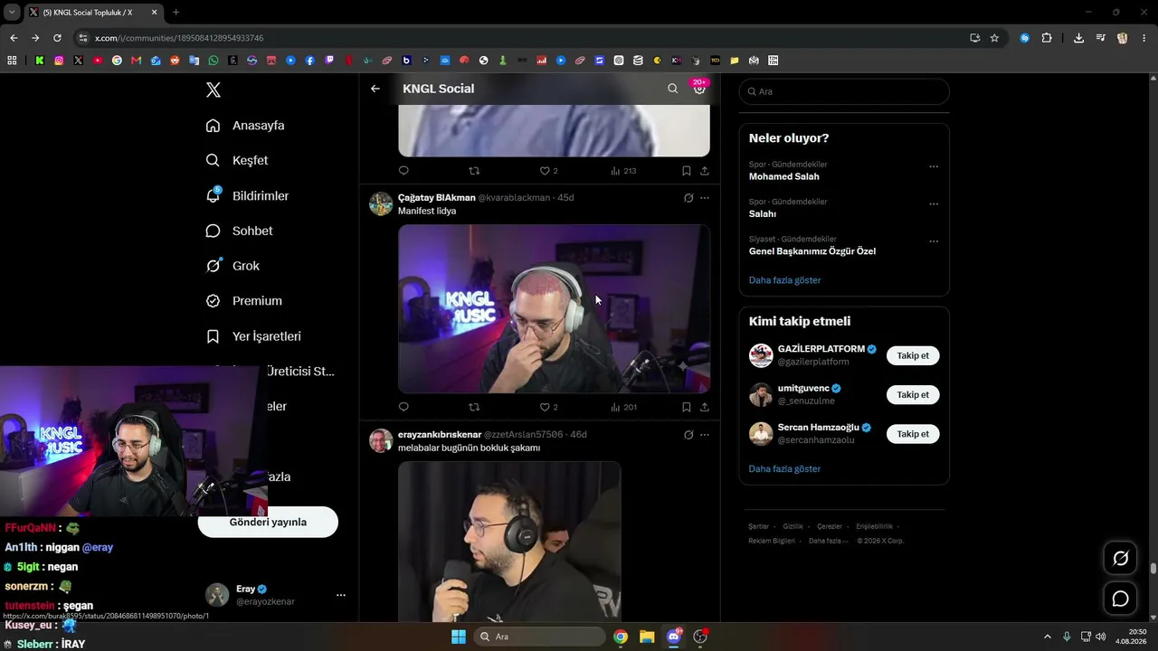This screenshot has height=651, width=1158.
Task: Open Chrome extensions puzzle icon
Action: click(1047, 38)
